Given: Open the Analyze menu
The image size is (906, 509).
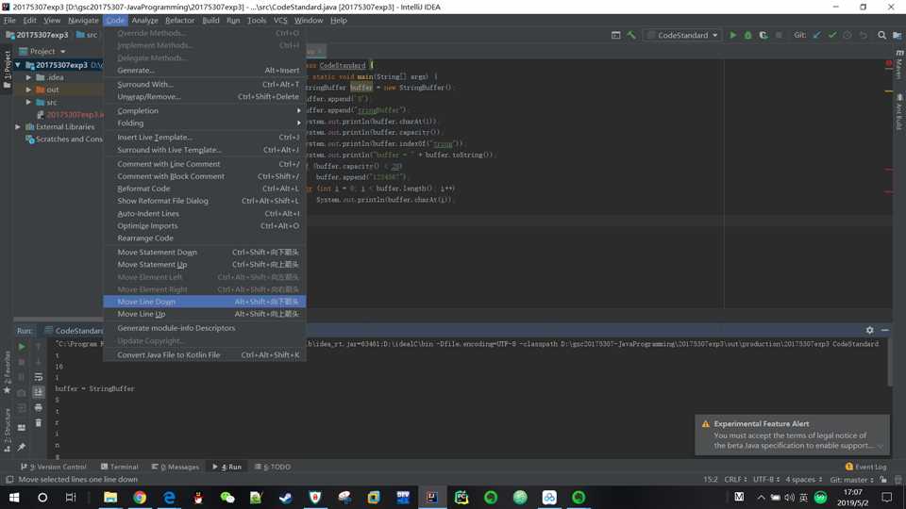Looking at the screenshot, I should click(144, 20).
